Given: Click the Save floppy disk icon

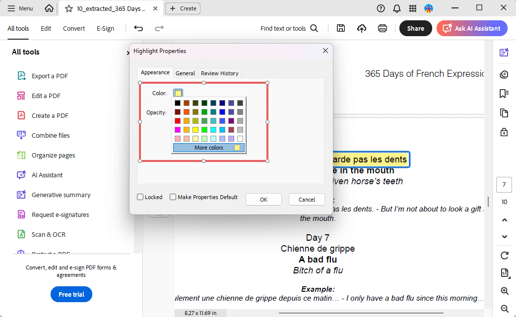Looking at the screenshot, I should tap(341, 28).
